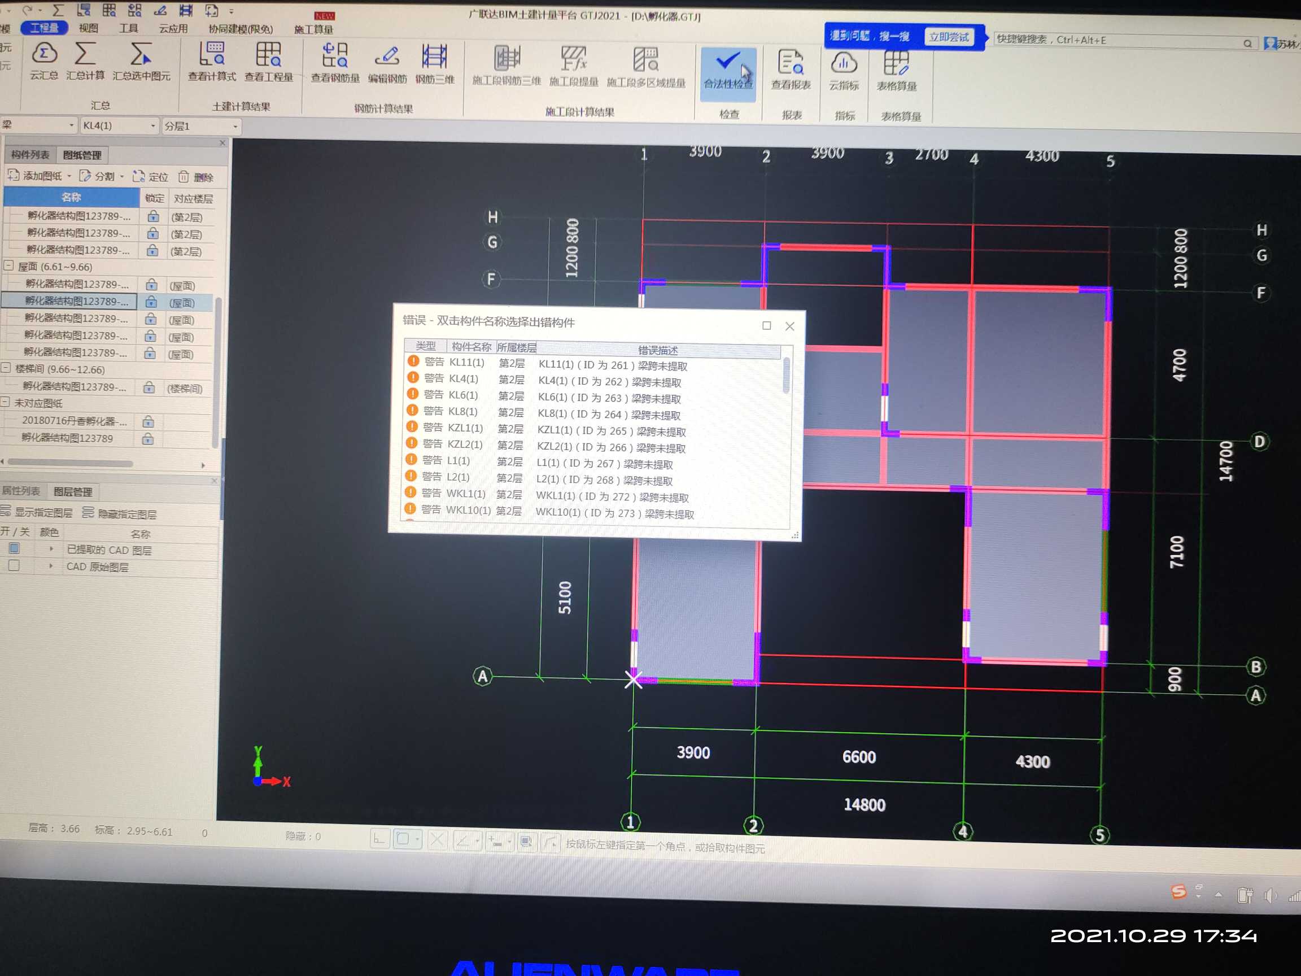This screenshot has width=1301, height=976.
Task: Switch to 图纸管理 panel tab
Action: coord(82,155)
